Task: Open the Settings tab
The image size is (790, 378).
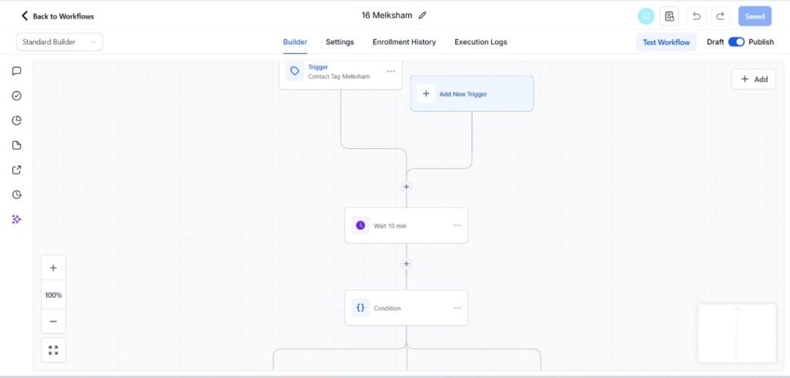Action: tap(339, 42)
